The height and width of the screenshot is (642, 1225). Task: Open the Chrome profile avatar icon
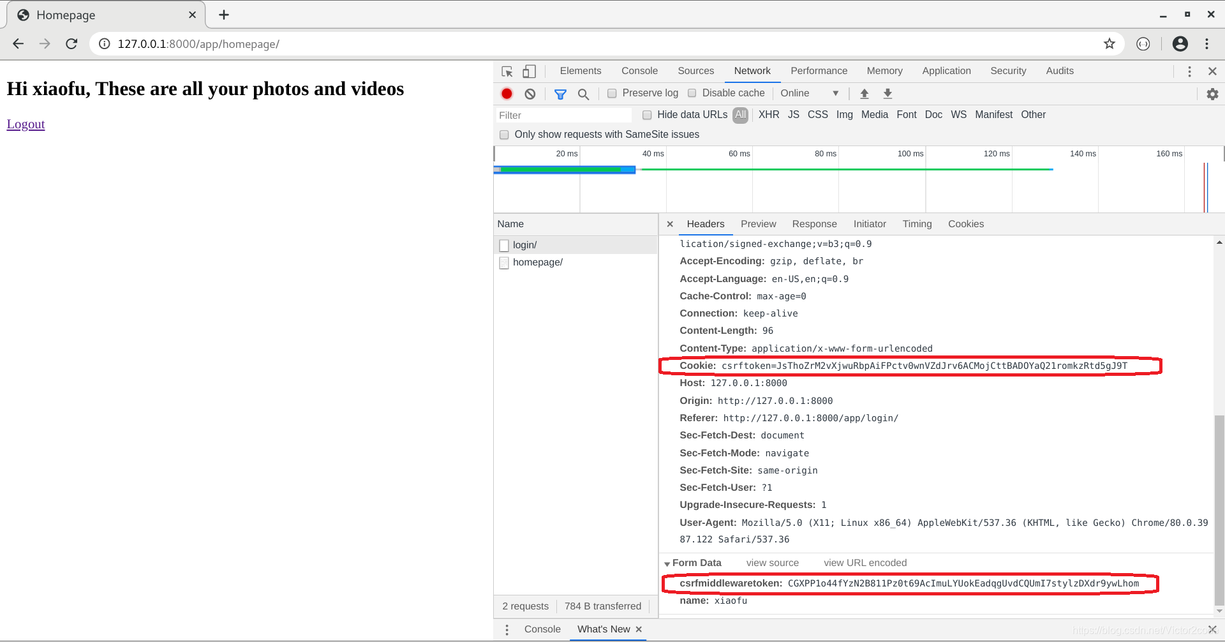1180,43
